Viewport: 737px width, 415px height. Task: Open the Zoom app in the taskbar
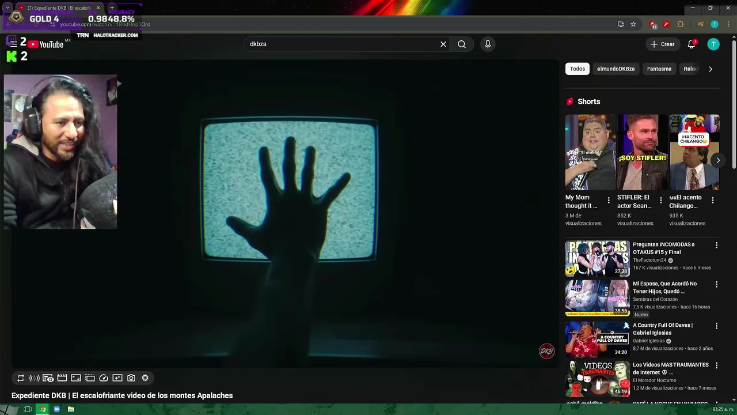point(56,409)
